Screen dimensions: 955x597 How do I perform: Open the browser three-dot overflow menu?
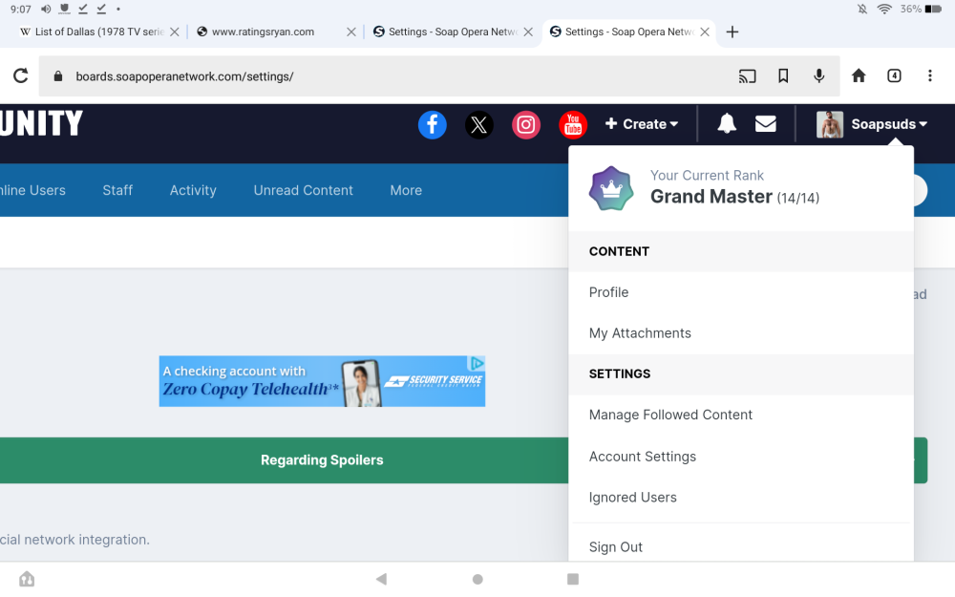(x=929, y=76)
